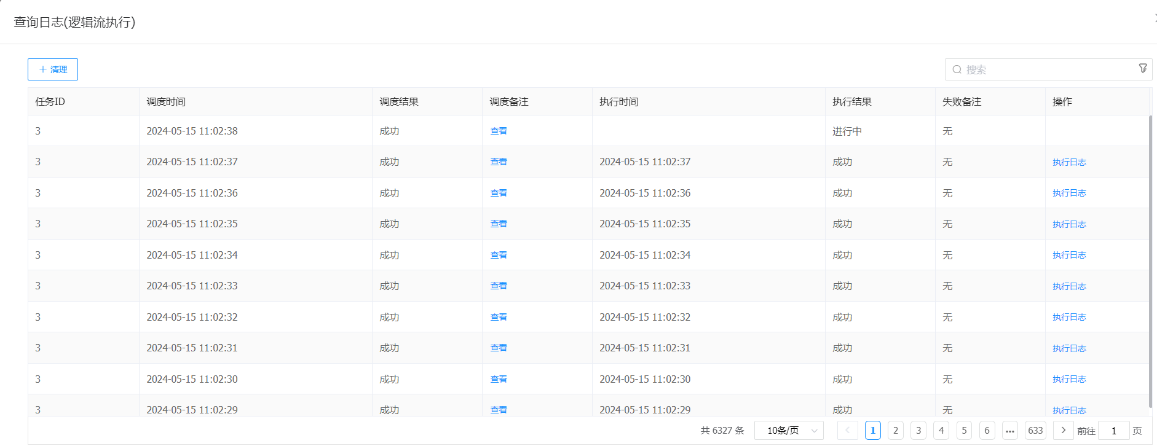Type in the 搜索 search field
1157x446 pixels.
pyautogui.click(x=1045, y=69)
